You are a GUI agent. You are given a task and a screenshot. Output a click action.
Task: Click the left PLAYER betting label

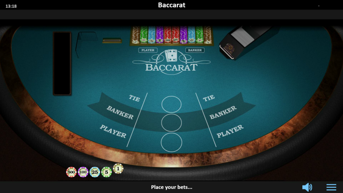click(x=113, y=131)
